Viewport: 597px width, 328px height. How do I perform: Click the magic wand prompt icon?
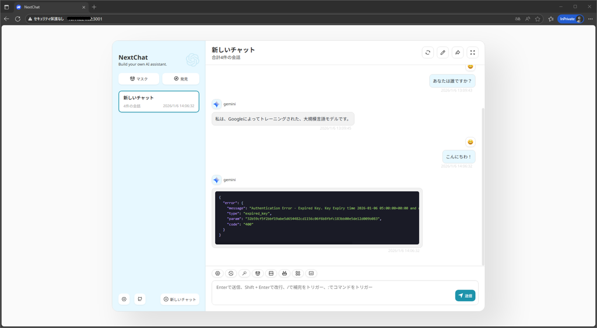[x=244, y=273]
